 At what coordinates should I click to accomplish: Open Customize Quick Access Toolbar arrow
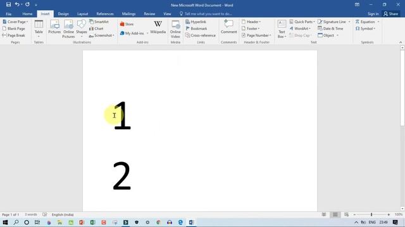36,5
